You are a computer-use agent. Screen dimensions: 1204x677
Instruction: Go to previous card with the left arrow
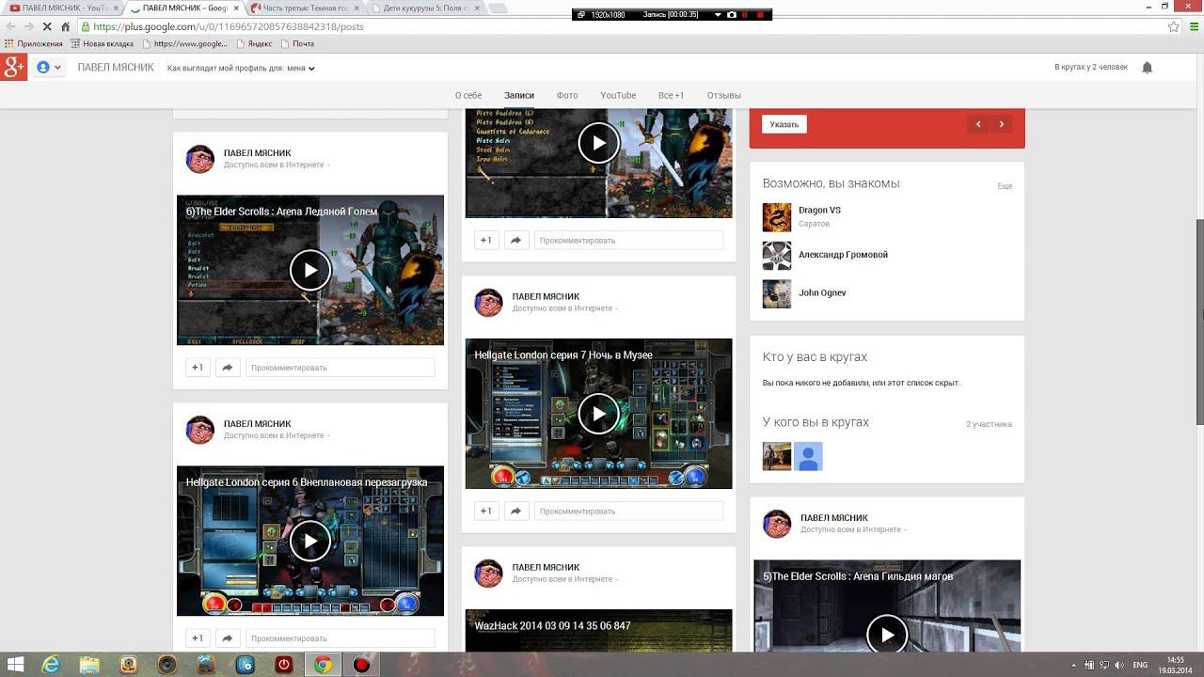978,124
